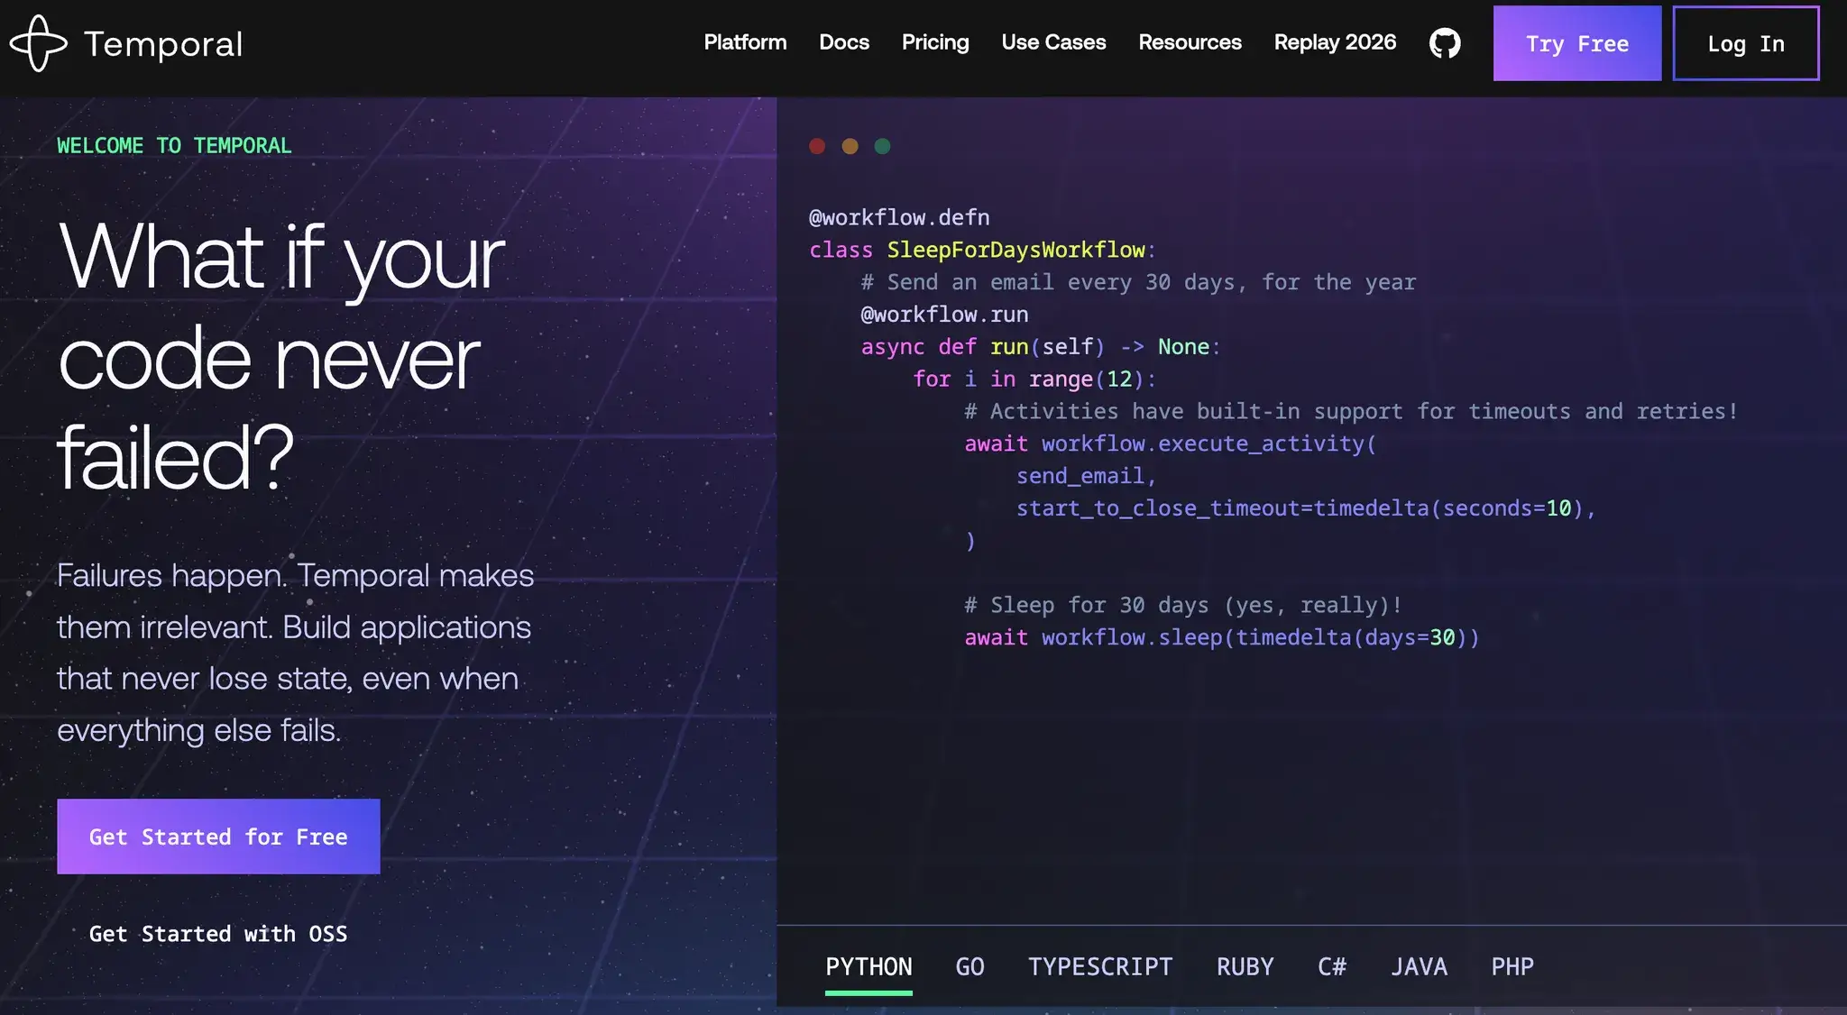The height and width of the screenshot is (1015, 1847).
Task: Click Get Started for Free
Action: [x=218, y=837]
